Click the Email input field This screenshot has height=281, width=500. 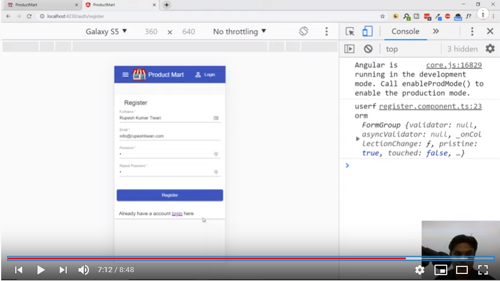169,136
